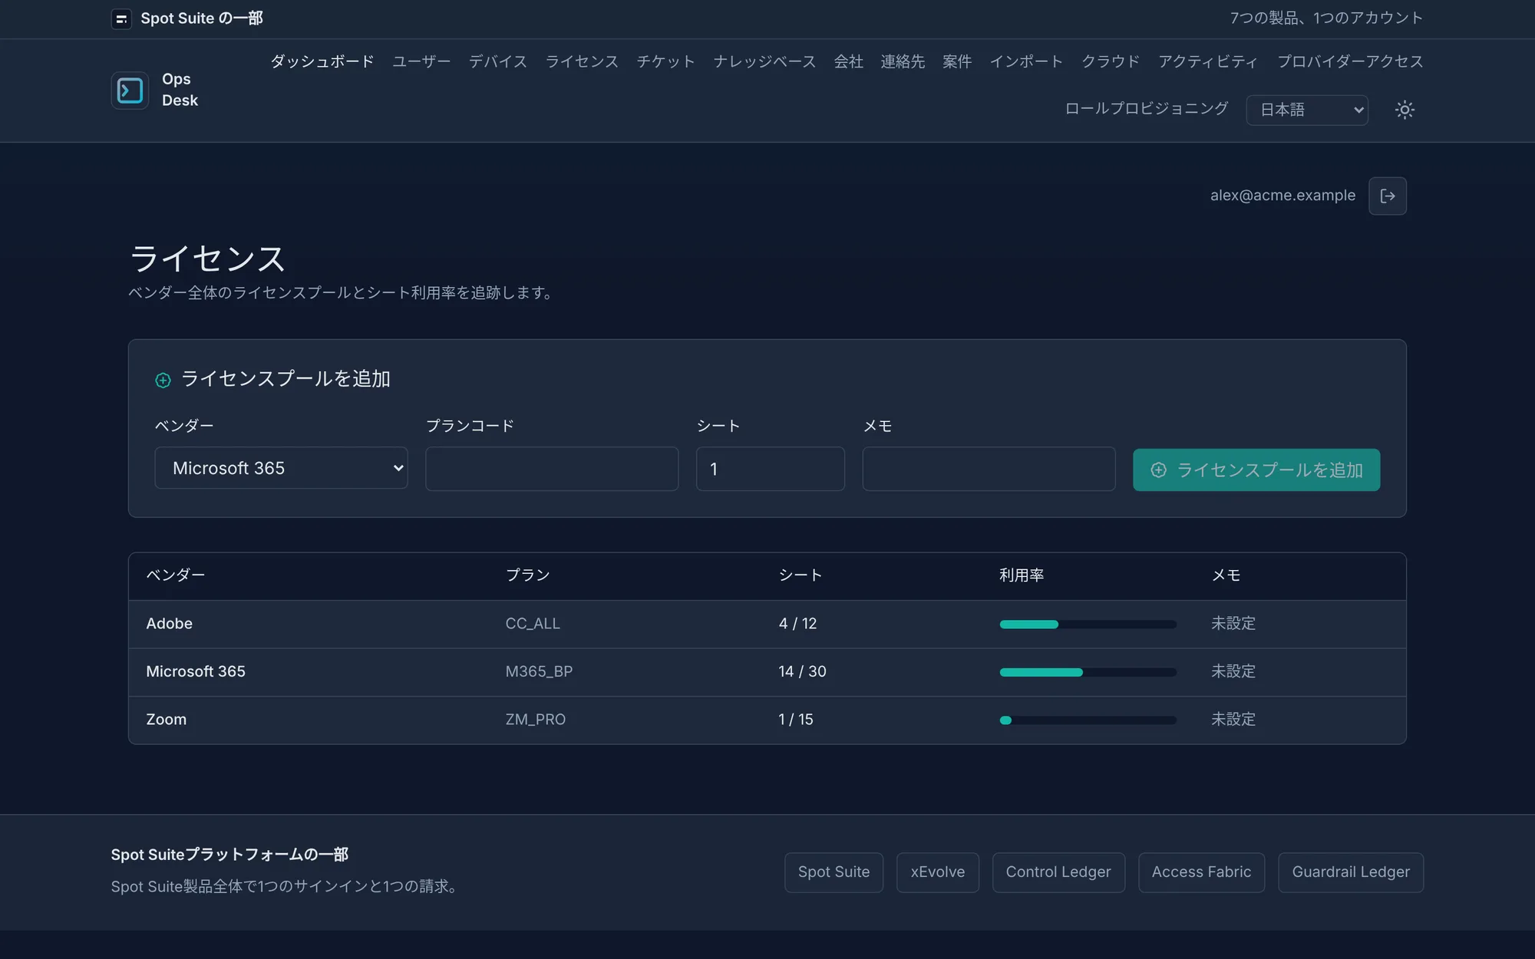Click the Spot Suite logo icon in top bar
Screen dimensions: 1535x959
(x=121, y=18)
